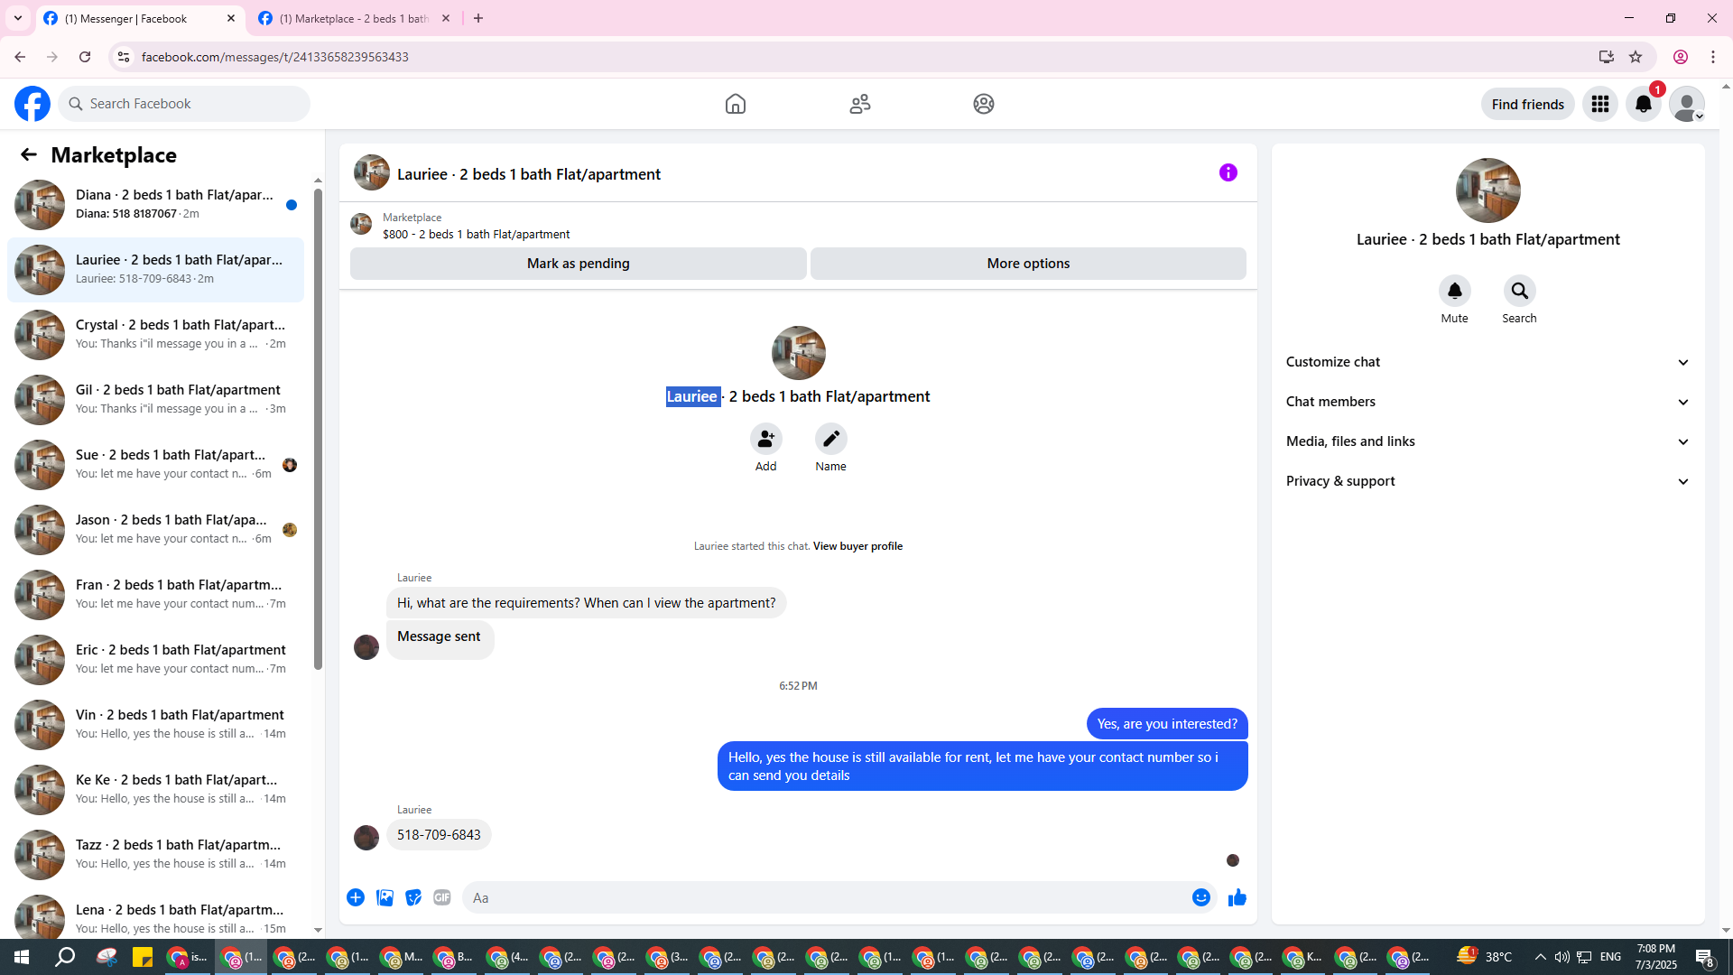The image size is (1733, 975).
Task: Open the emoji picker in message box
Action: point(1200,897)
